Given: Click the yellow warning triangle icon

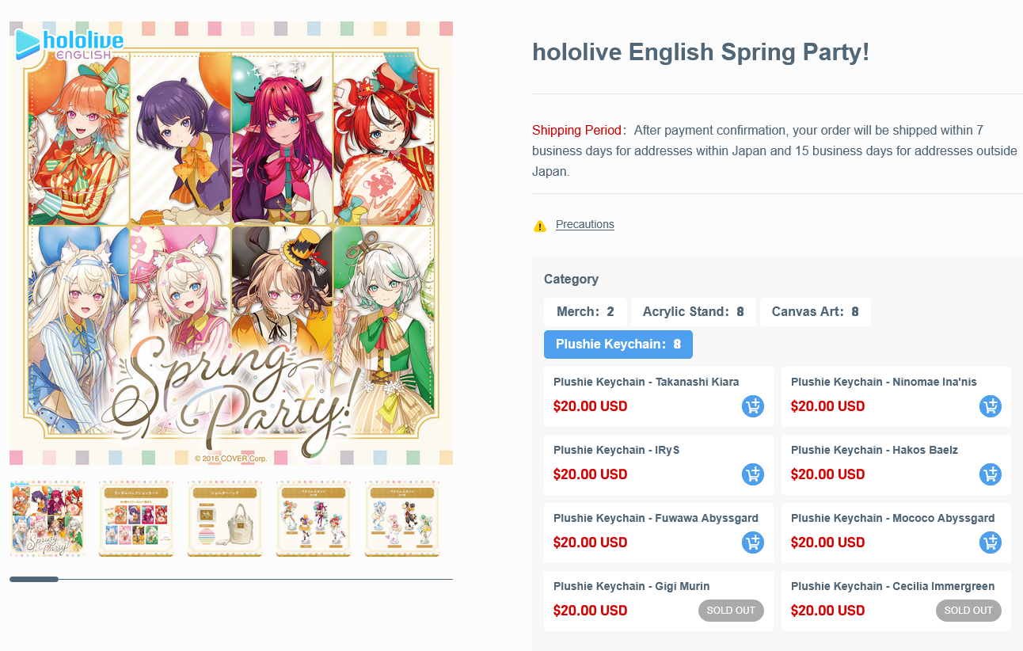Looking at the screenshot, I should [540, 226].
